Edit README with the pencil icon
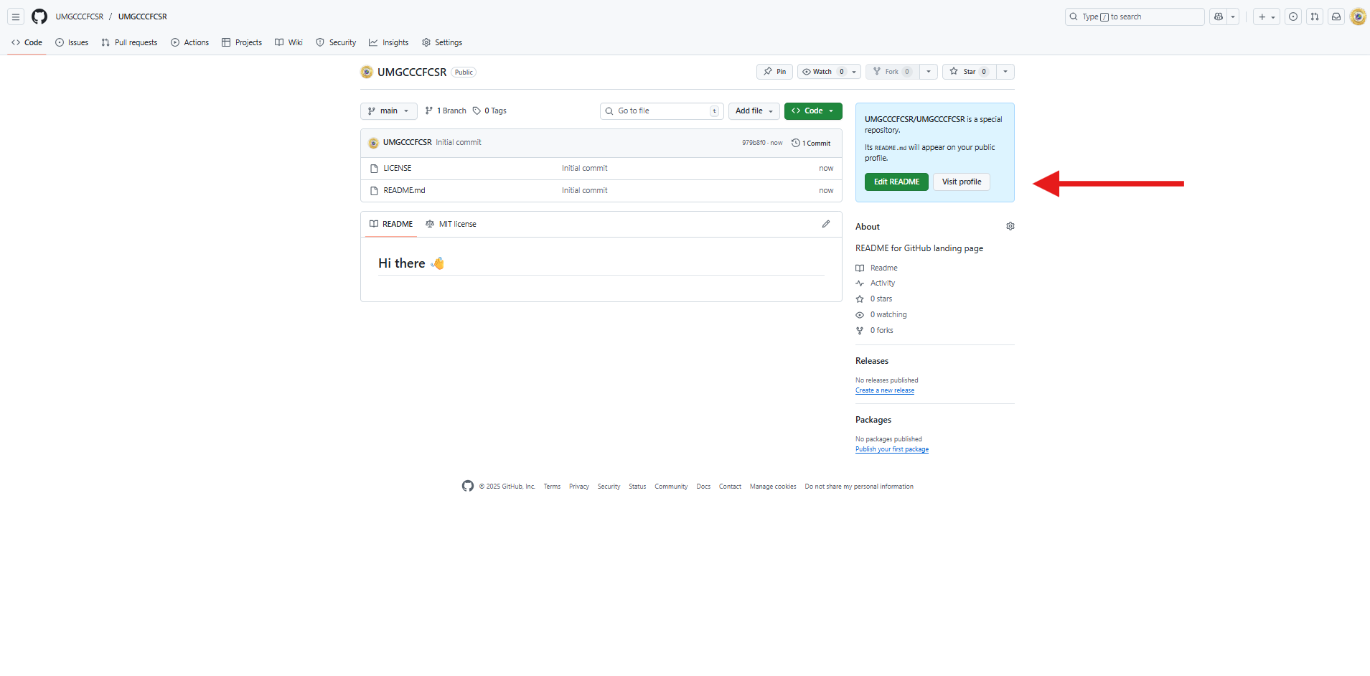 click(826, 224)
